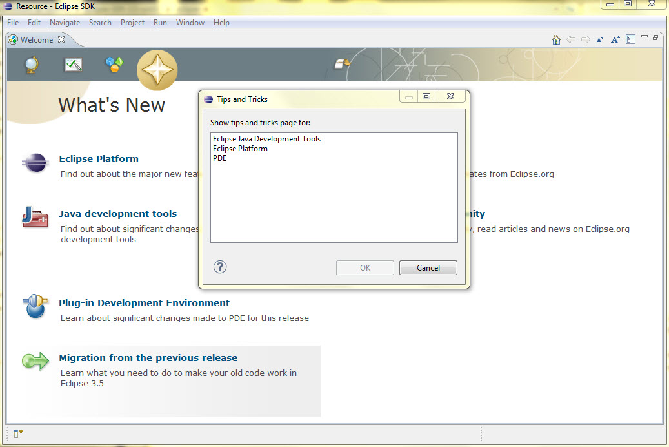The height and width of the screenshot is (447, 669).
Task: Close the Tips and Tricks dialog
Action: [450, 96]
